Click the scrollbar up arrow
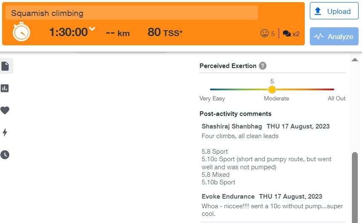This screenshot has width=362, height=223. [x=354, y=60]
